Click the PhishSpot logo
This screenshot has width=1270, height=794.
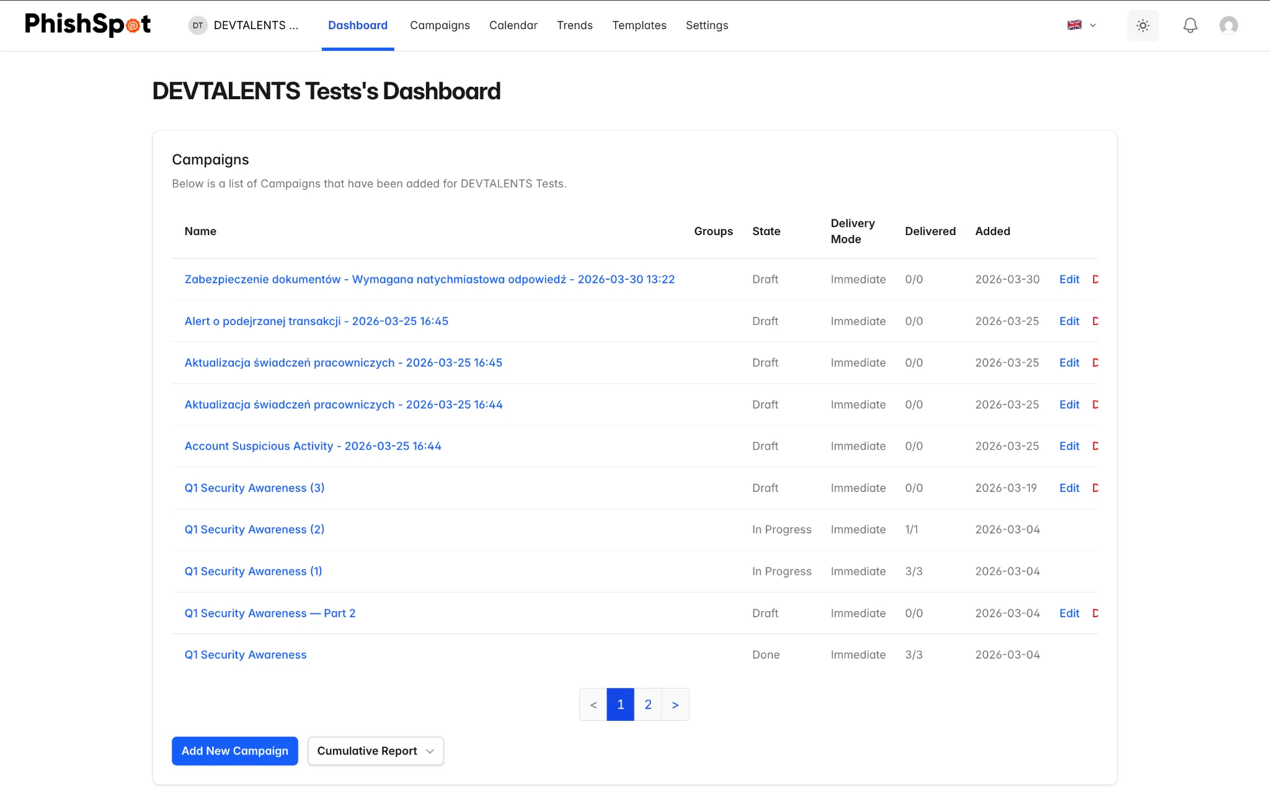[87, 25]
